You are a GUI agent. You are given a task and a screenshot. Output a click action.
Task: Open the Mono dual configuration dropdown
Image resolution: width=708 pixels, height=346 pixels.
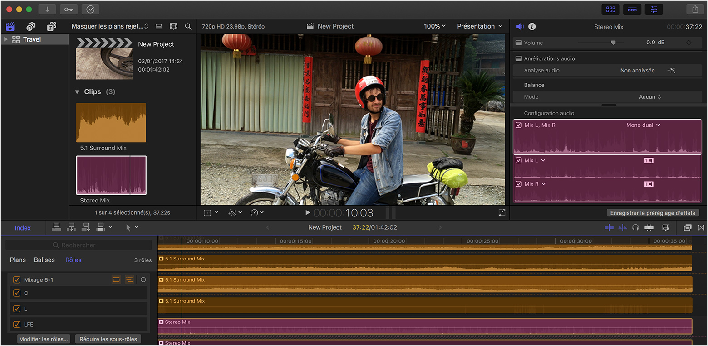[x=643, y=125]
